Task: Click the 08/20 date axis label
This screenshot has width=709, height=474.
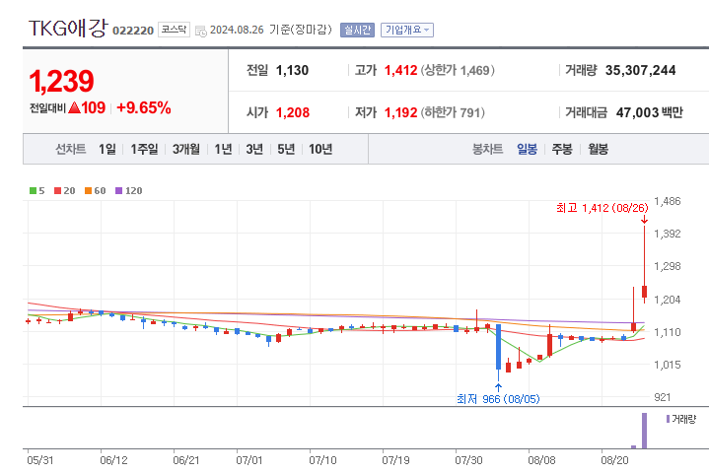Action: [614, 460]
